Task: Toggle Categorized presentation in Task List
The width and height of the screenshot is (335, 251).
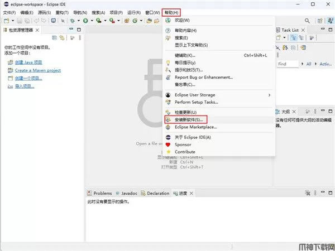Action: pyautogui.click(x=294, y=38)
